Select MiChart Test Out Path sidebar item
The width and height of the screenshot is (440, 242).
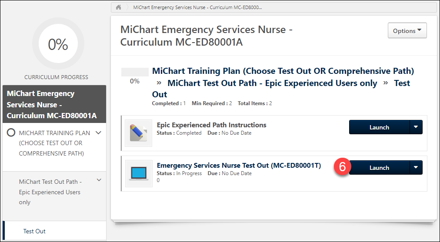[50, 192]
